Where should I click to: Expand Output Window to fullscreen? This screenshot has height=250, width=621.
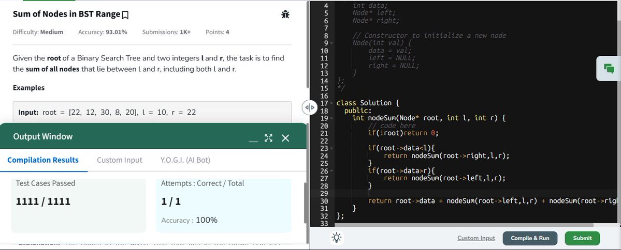coord(268,138)
